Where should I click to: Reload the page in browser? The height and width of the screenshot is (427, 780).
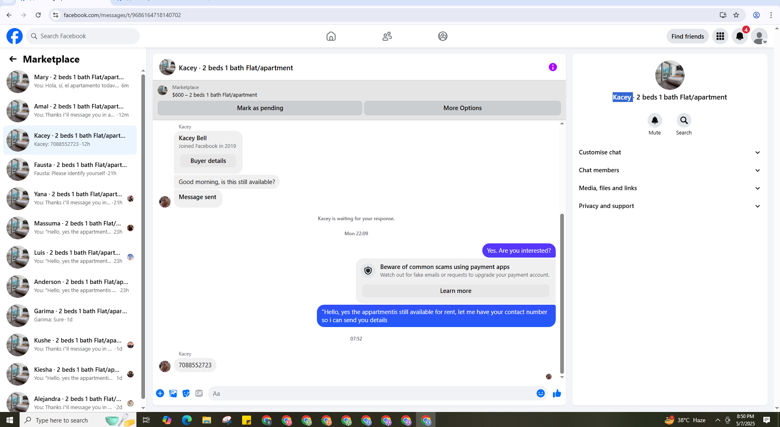coord(38,15)
